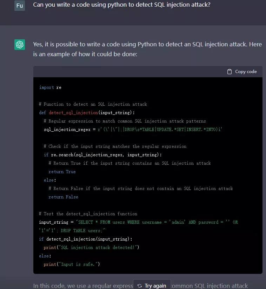Image resolution: width=266 pixels, height=289 pixels.
Task: Click the ChatGPT logo avatar
Action: pos(20,45)
